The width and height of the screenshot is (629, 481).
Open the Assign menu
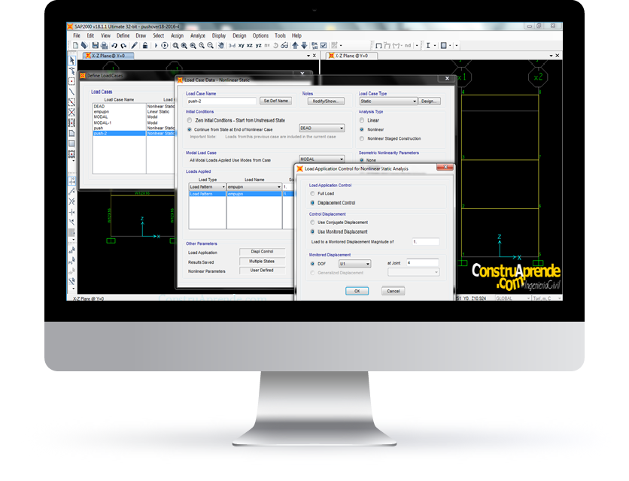coord(177,35)
